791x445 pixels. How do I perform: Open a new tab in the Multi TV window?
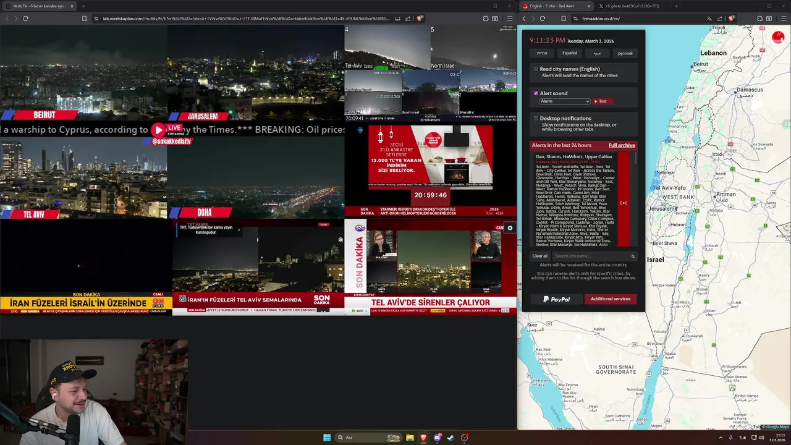pos(83,6)
